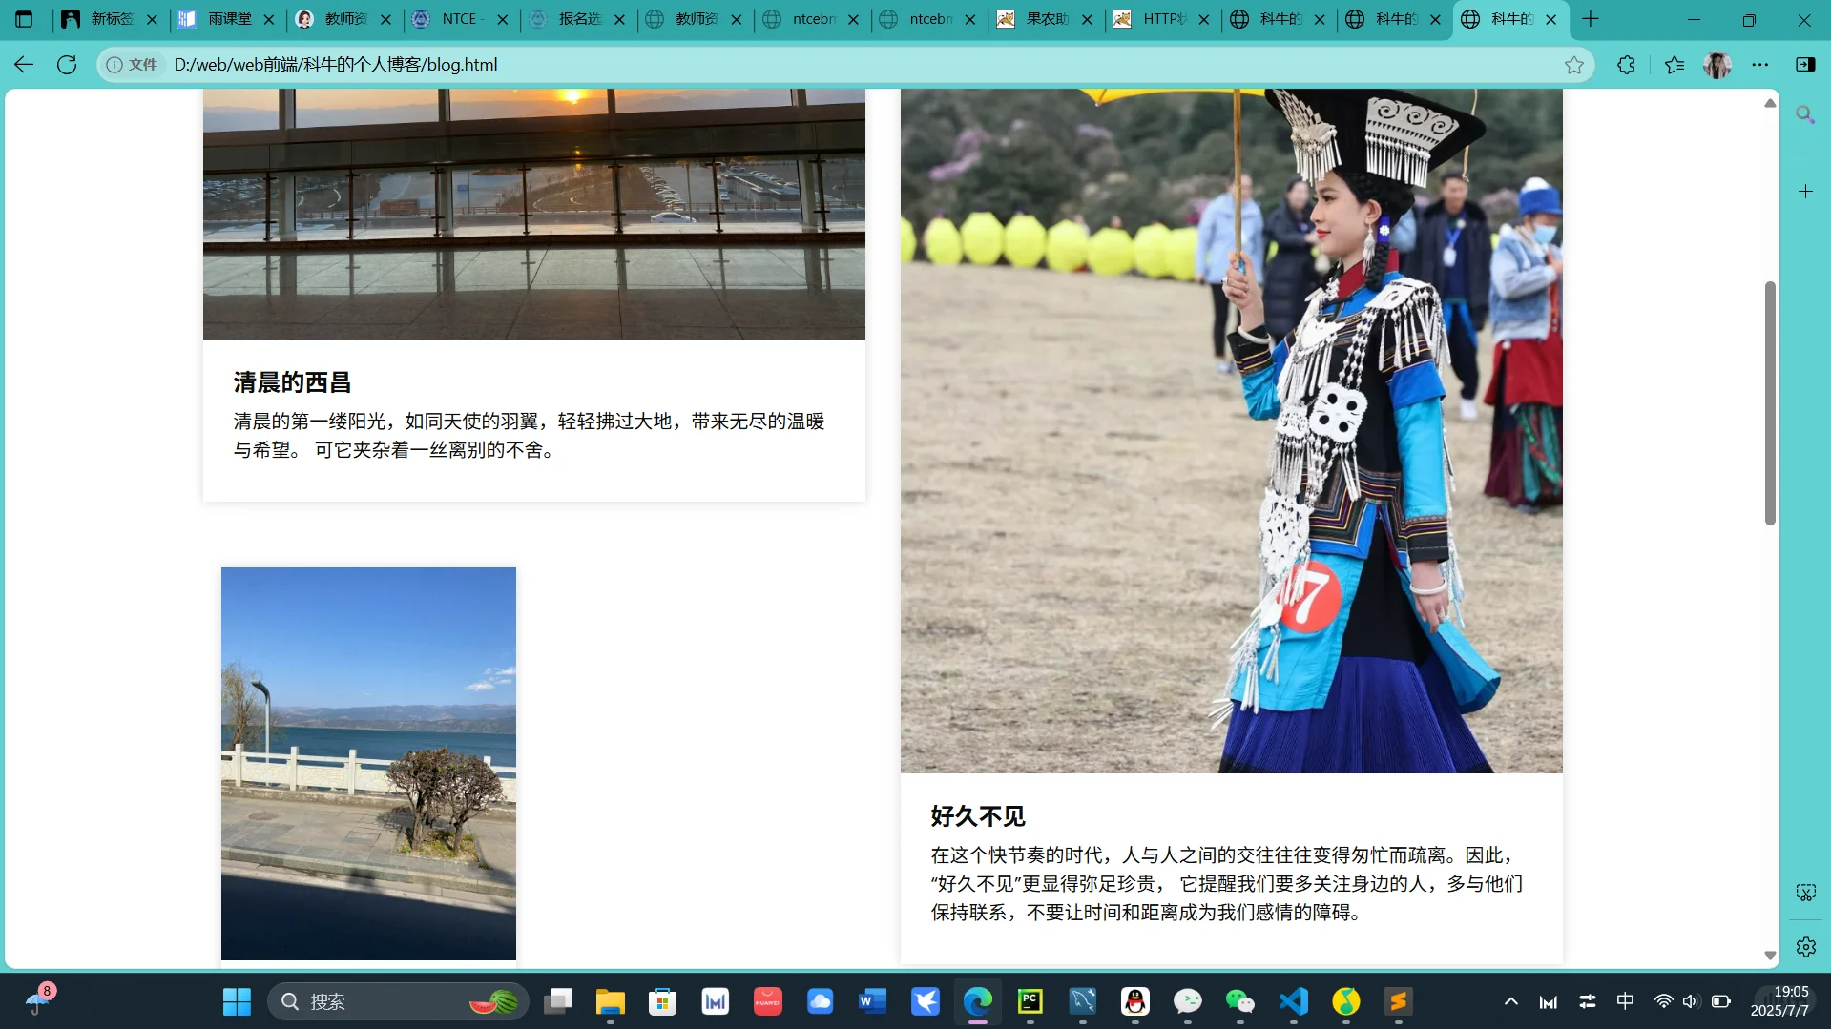Click the woman in traditional costume photo
This screenshot has width=1831, height=1029.
click(1232, 431)
